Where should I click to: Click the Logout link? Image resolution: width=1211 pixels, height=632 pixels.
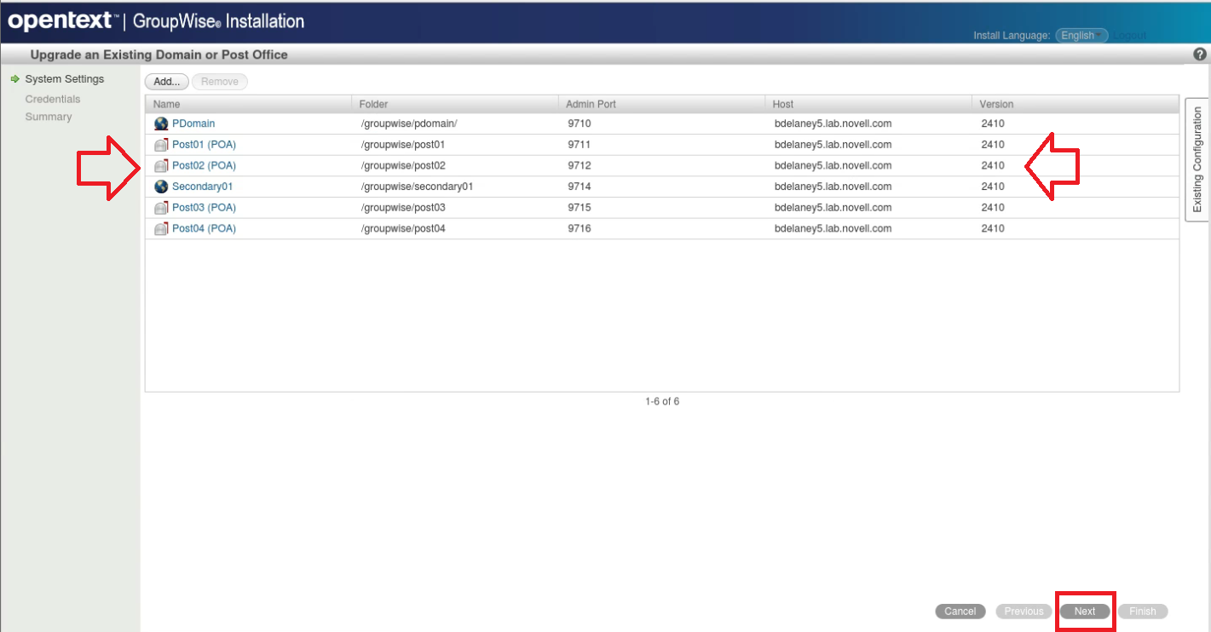(x=1128, y=35)
